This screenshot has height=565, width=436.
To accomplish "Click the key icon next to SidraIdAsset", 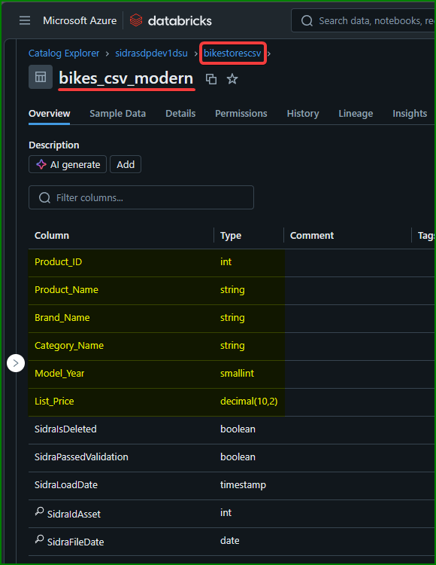I will 39,512.
